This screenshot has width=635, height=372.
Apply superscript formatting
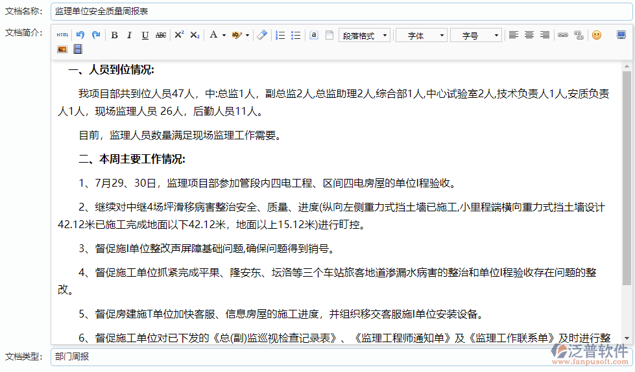click(x=179, y=35)
